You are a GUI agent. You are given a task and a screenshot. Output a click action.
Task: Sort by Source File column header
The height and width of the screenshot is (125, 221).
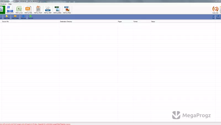(5, 22)
